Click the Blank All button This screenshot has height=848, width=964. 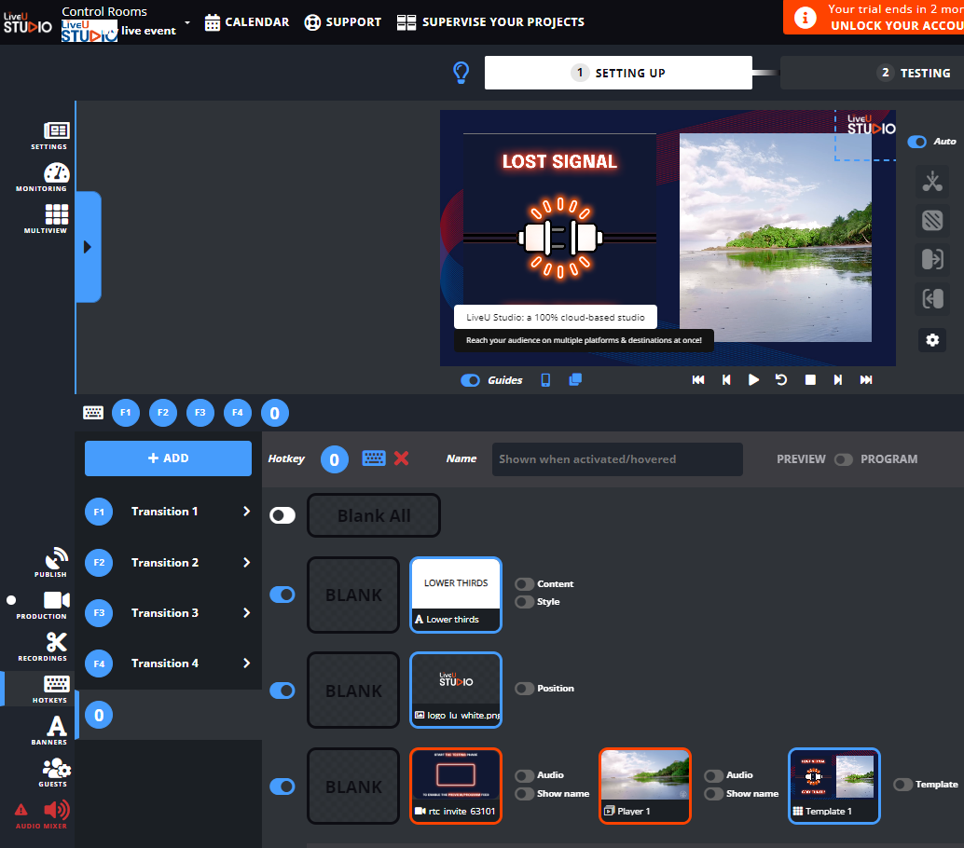point(374,515)
